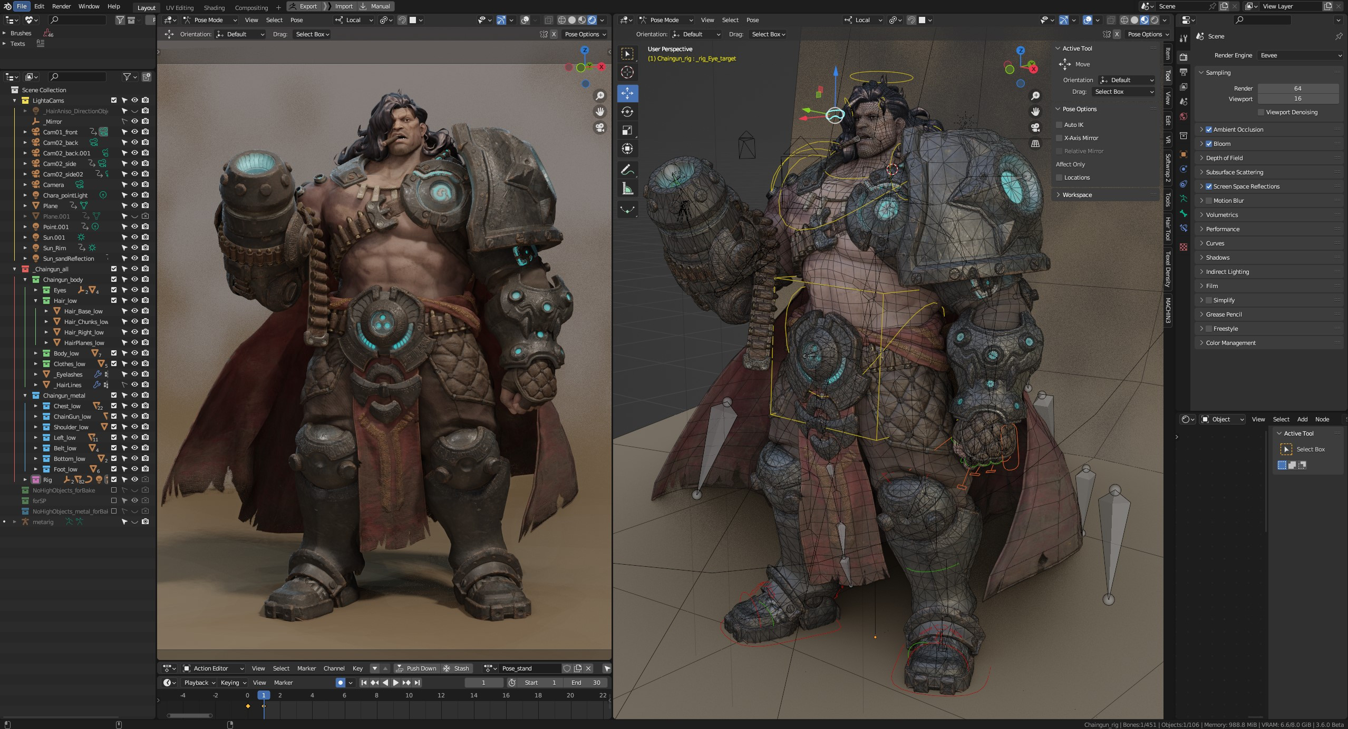Select the Annotate tool in right viewport
Image resolution: width=1348 pixels, height=729 pixels.
627,170
